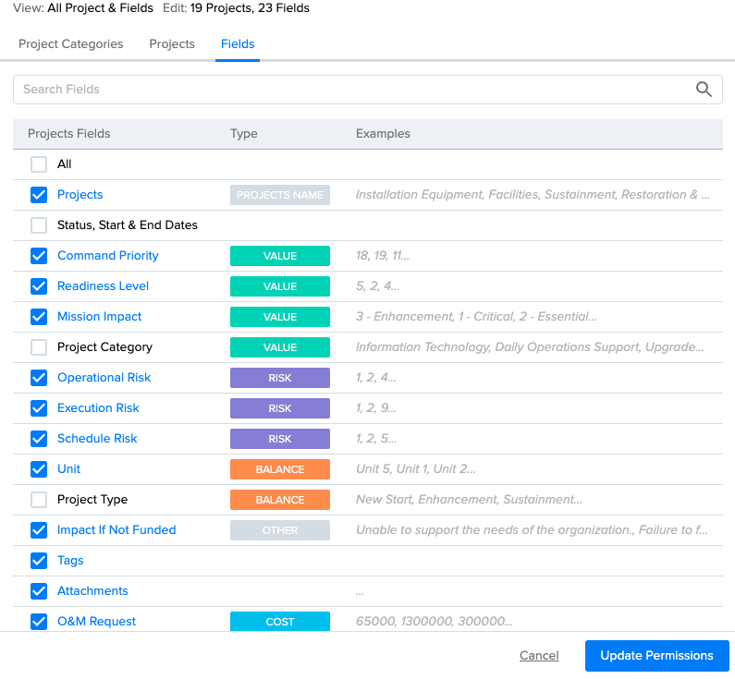Check the All fields checkbox
Image resolution: width=735 pixels, height=679 pixels.
click(x=39, y=164)
